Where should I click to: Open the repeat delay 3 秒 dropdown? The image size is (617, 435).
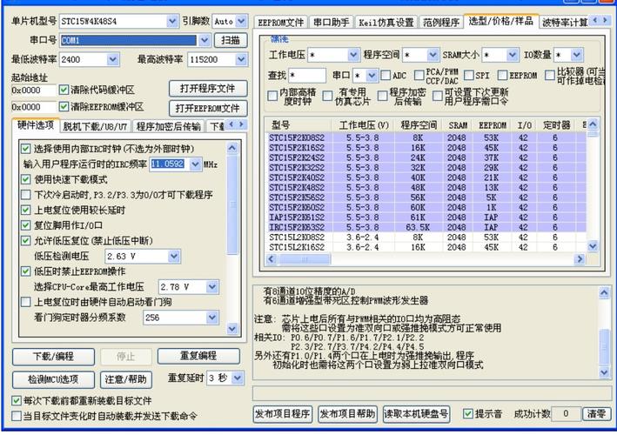(238, 378)
